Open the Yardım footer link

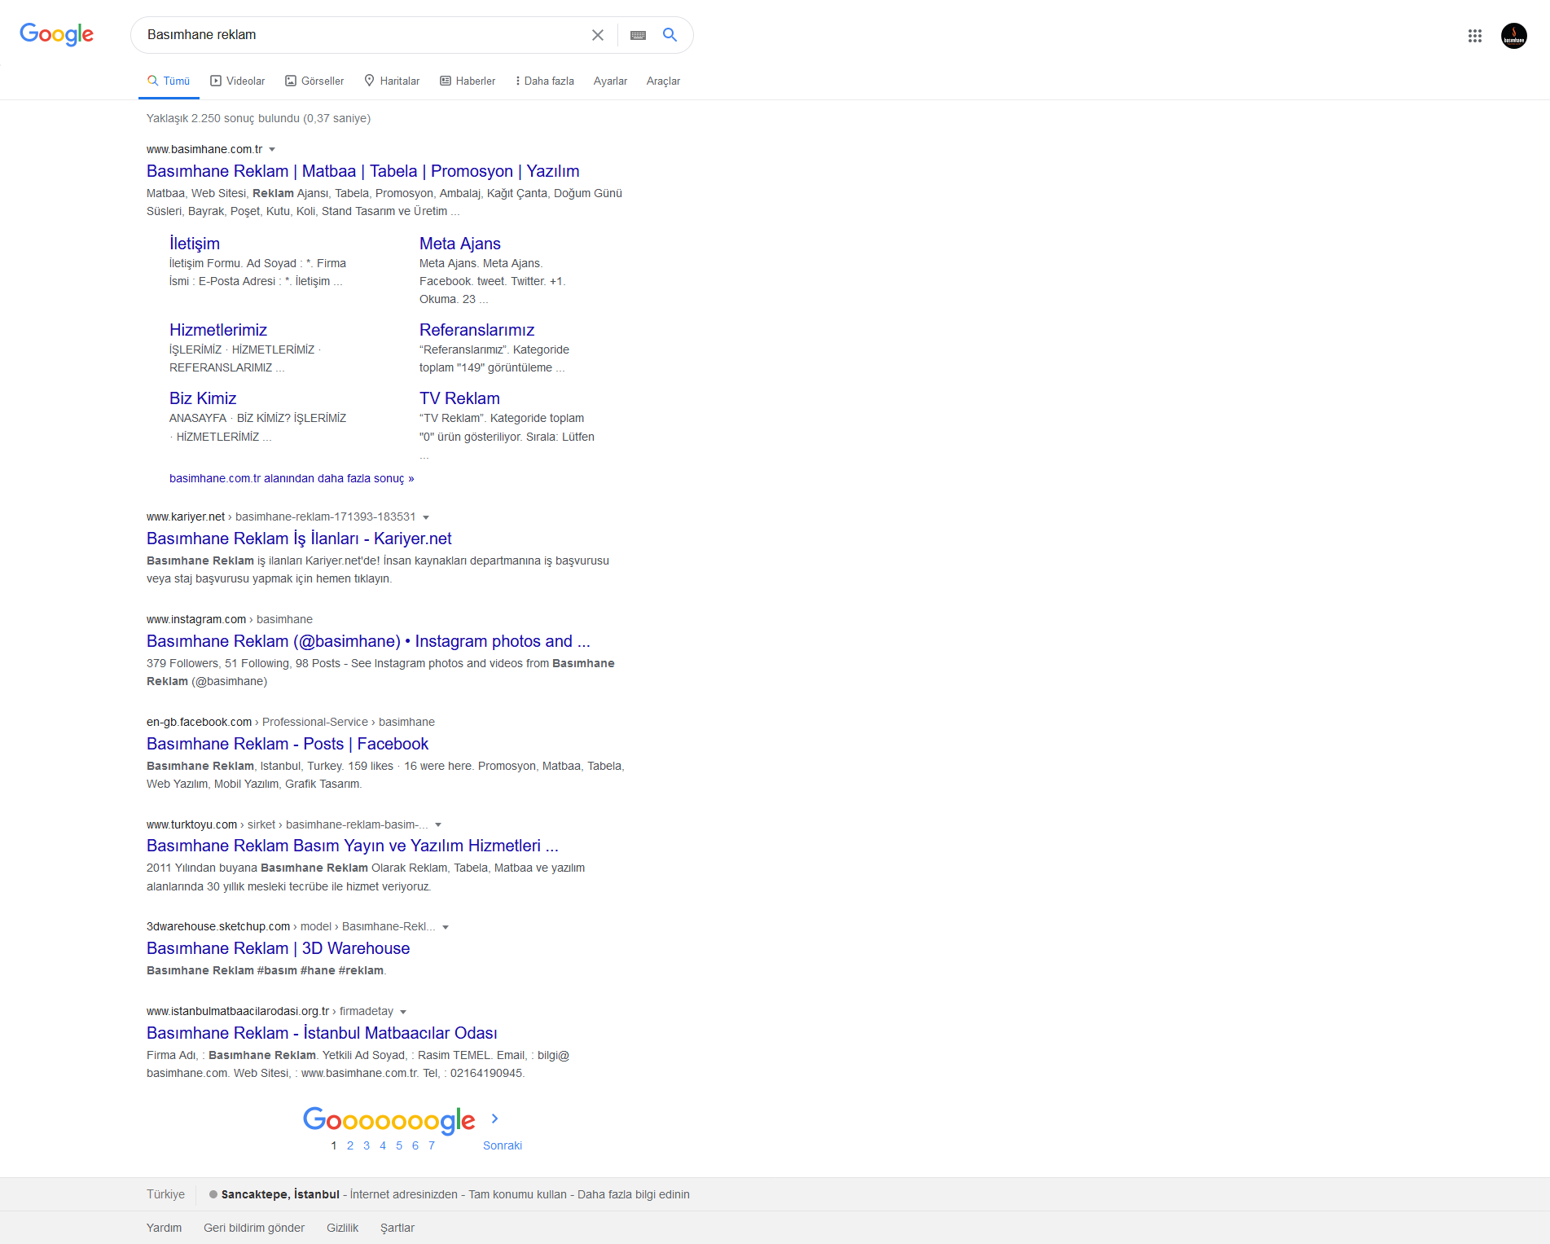165,1228
